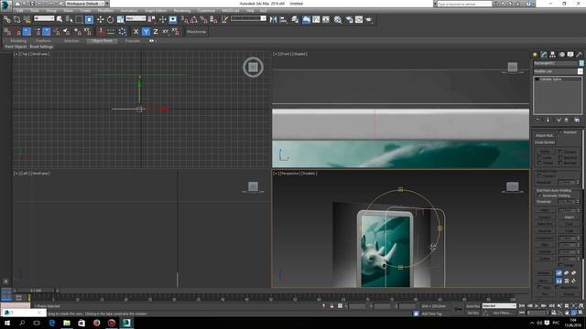Toggle Angle Snap
Viewport: 586px width, 329px height.
pos(194,19)
